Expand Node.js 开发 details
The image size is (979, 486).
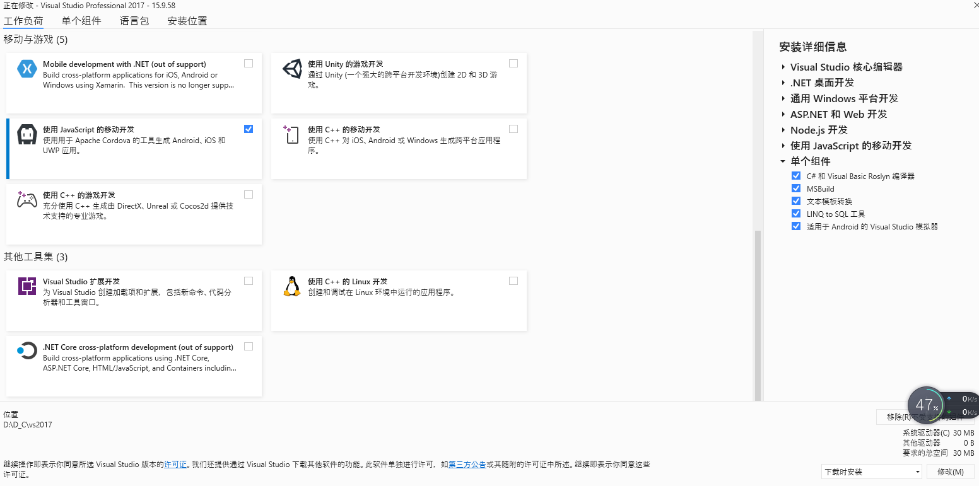(x=783, y=130)
